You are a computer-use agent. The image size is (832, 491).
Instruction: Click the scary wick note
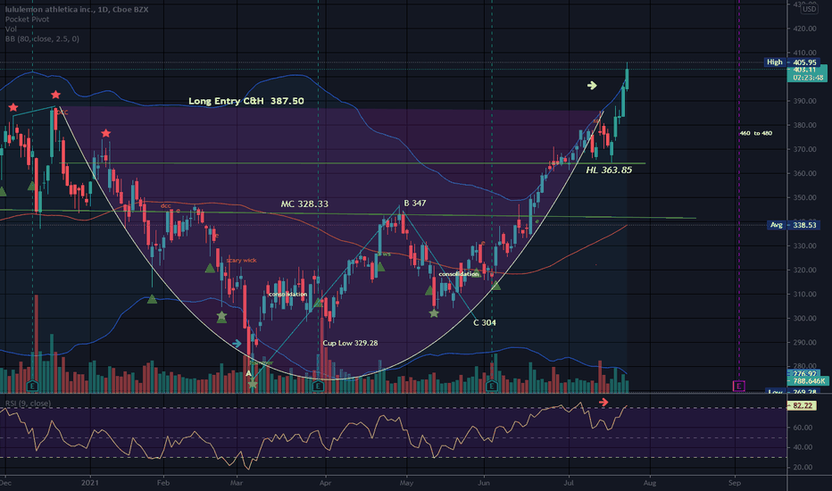click(x=241, y=260)
